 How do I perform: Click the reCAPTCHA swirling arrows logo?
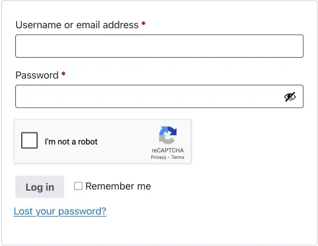coord(168,135)
